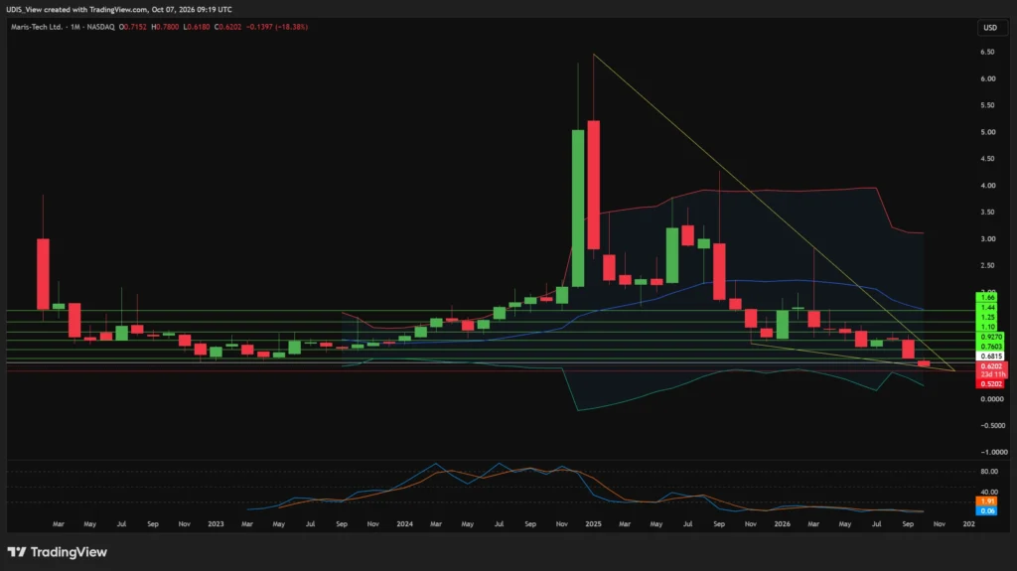The height and width of the screenshot is (571, 1017).
Task: Click the NASDAQ exchange label
Action: click(100, 27)
